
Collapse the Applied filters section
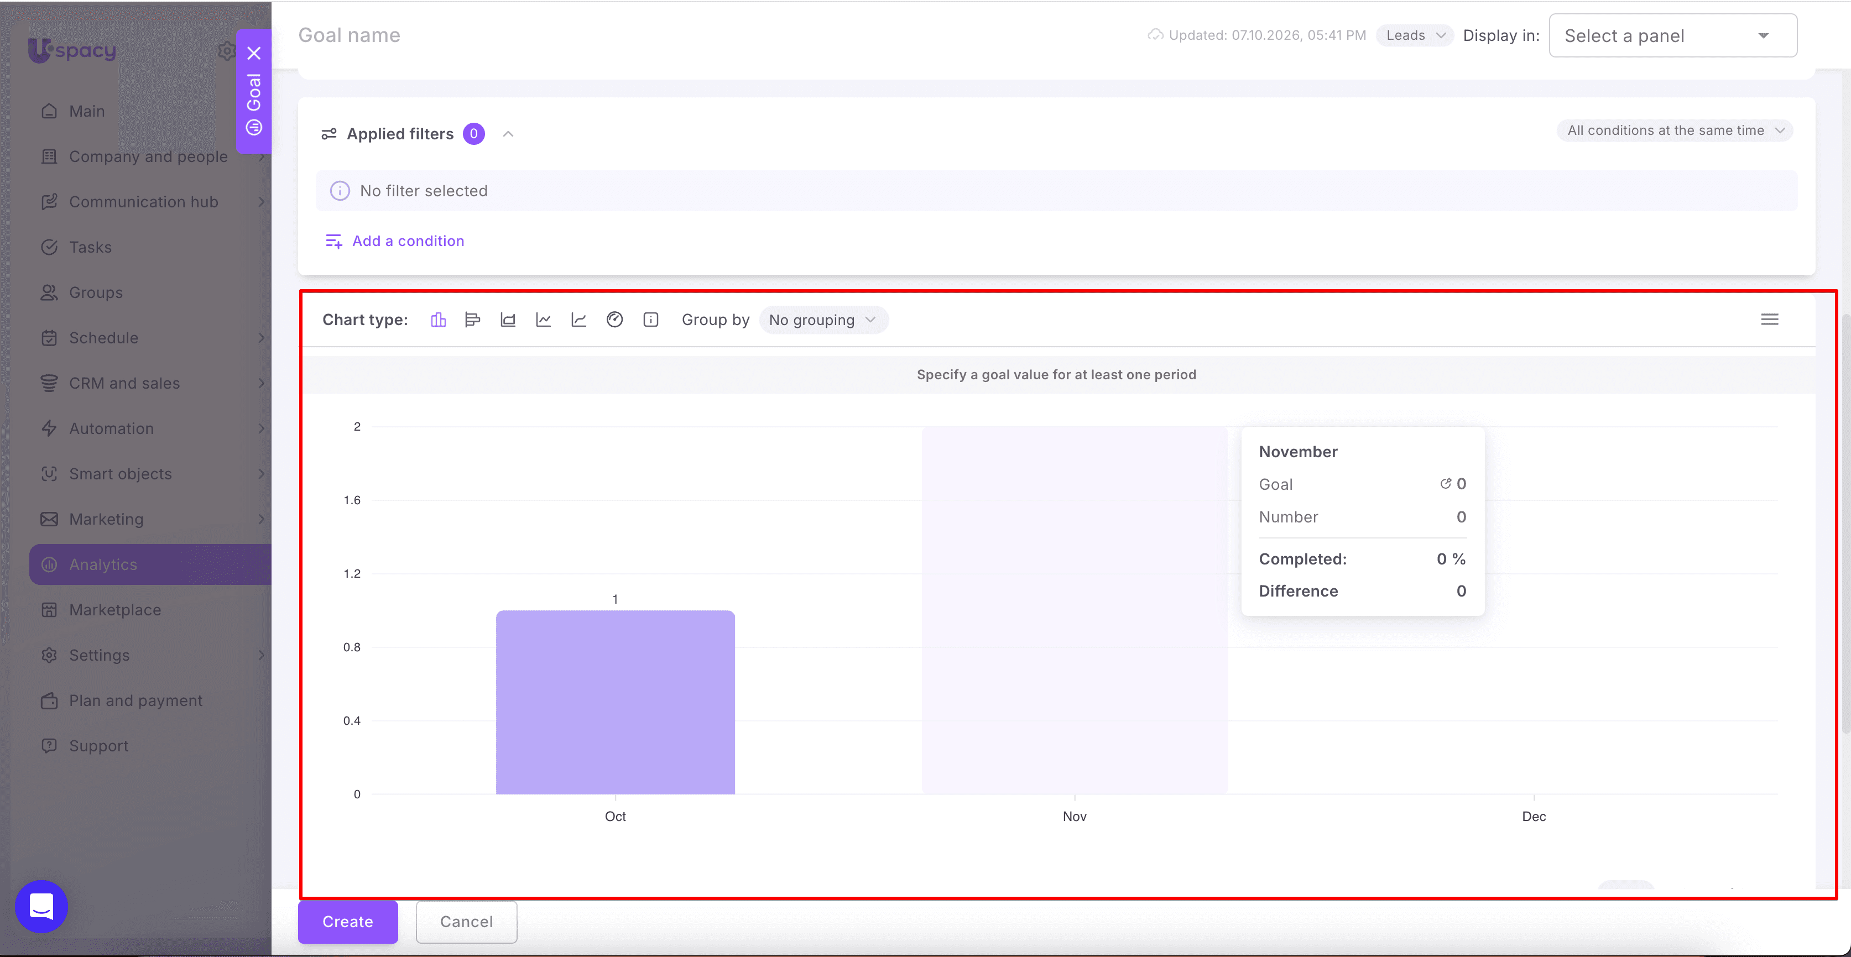coord(508,134)
